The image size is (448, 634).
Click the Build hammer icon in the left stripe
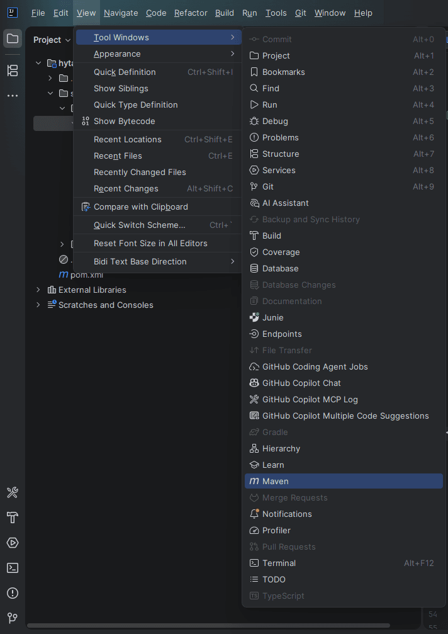pos(12,518)
